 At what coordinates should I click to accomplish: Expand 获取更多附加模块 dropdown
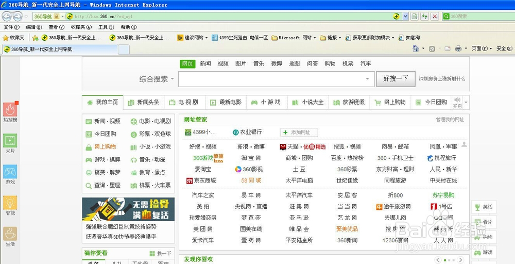[392, 38]
